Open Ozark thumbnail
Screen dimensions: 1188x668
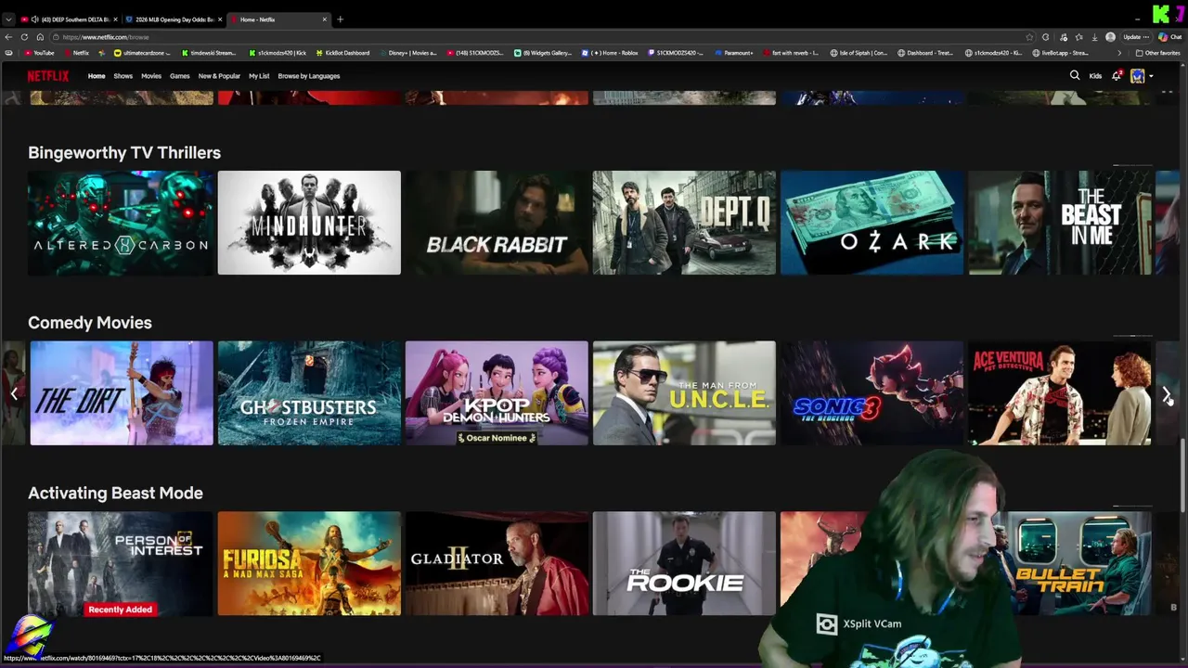(872, 223)
